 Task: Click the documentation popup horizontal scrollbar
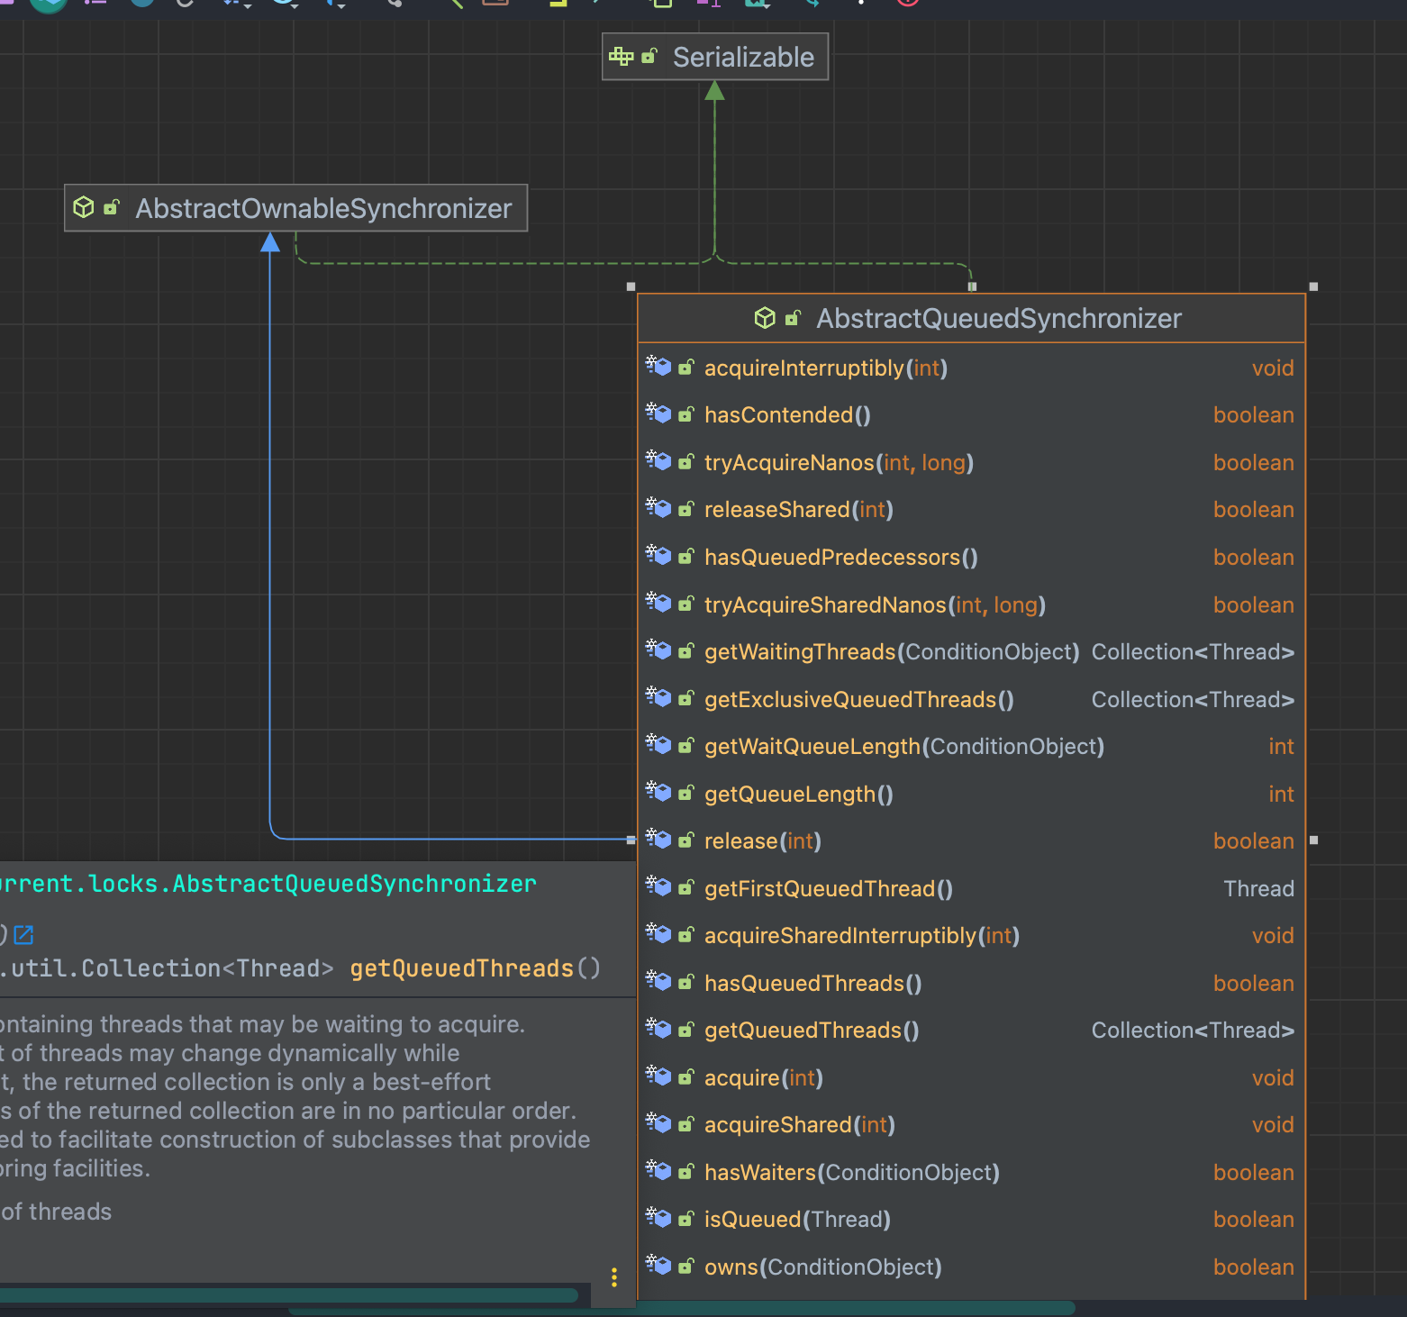[x=288, y=1294]
